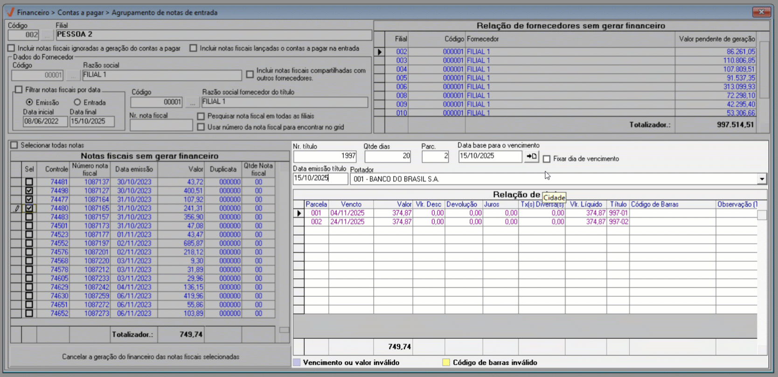Image resolution: width=778 pixels, height=377 pixels.
Task: Open supplier lookup beside Dados do Fornecedor code
Action: click(x=72, y=75)
